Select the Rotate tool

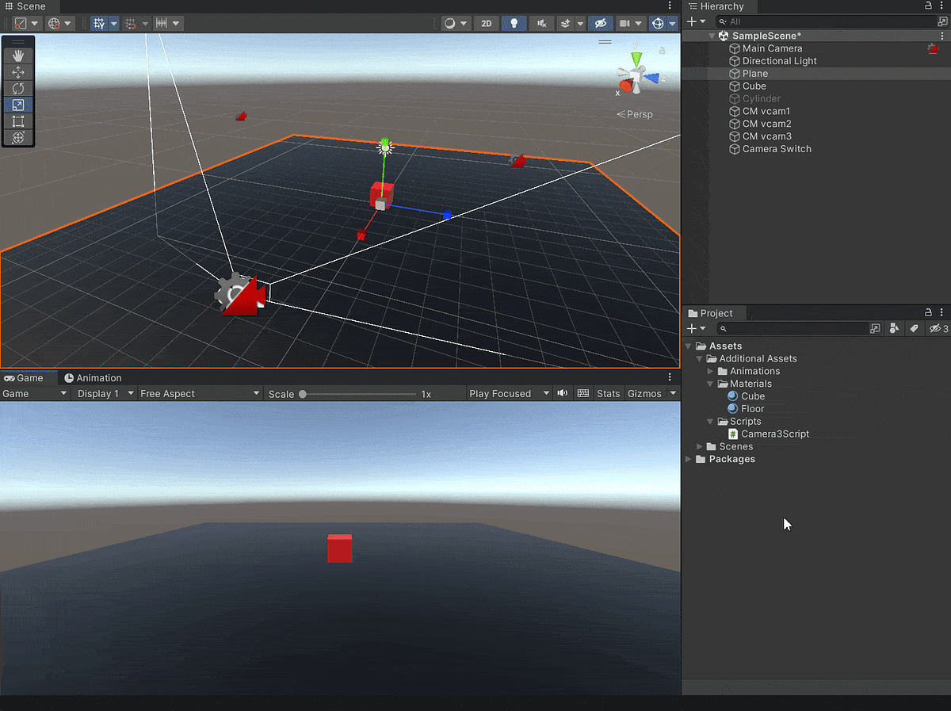[18, 88]
